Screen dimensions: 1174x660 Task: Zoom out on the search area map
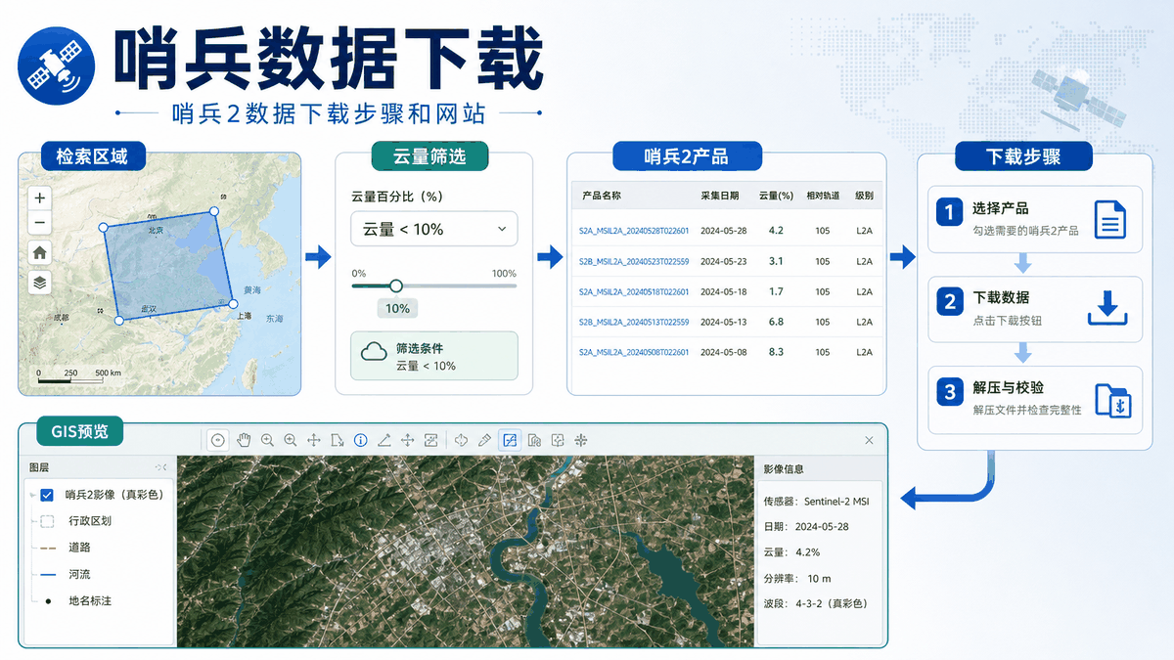pos(40,222)
